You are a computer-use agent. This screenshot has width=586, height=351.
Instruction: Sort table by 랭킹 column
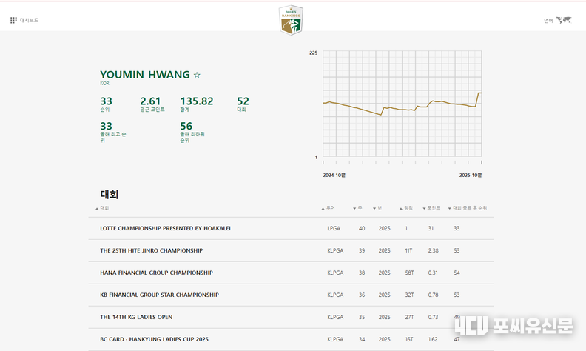(408, 208)
